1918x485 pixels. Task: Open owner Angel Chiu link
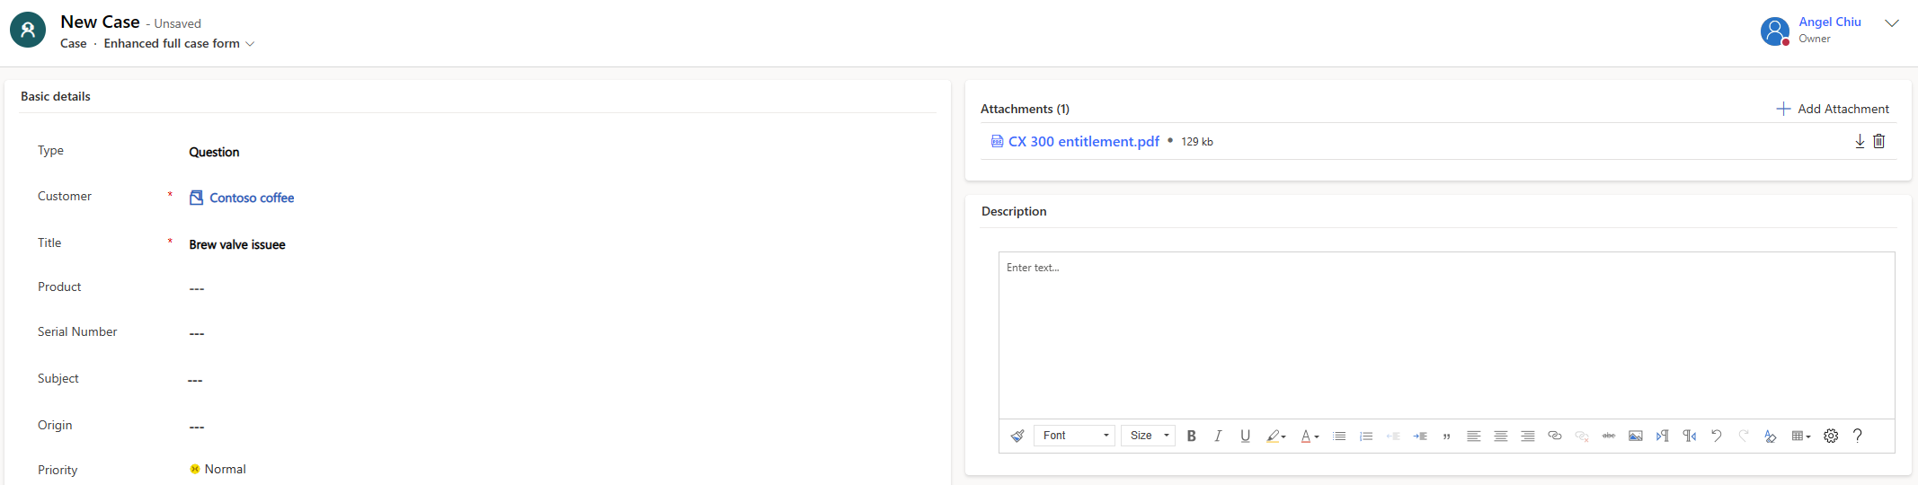[1830, 22]
